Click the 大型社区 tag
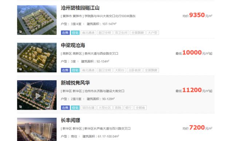Viewport: 233px width, 141px height. point(105,108)
